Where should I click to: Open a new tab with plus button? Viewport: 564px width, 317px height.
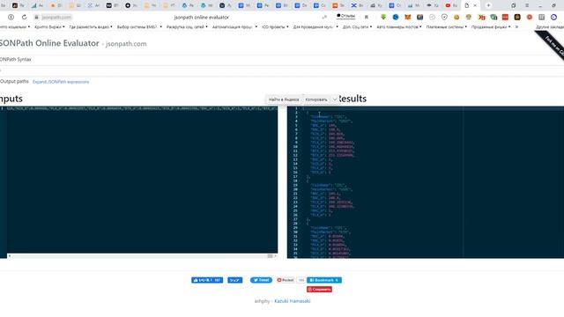pos(488,5)
